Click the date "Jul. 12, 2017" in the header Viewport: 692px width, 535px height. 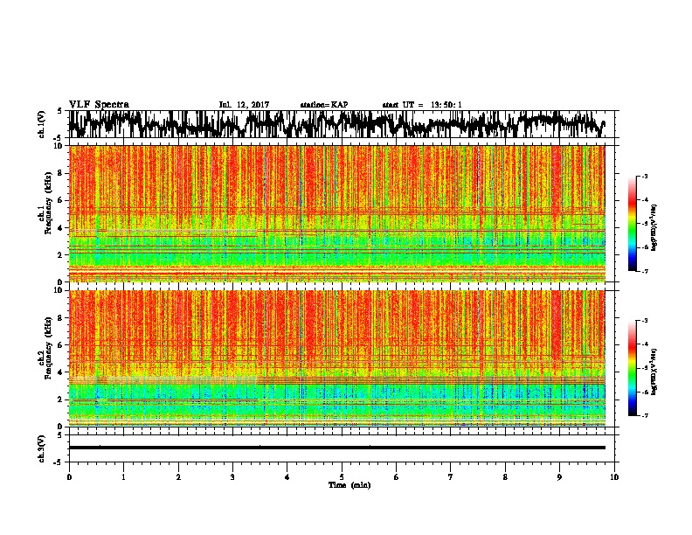[244, 105]
